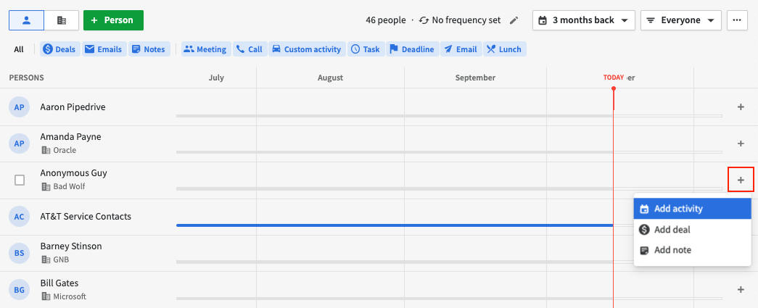This screenshot has width=758, height=308.
Task: Open Aaron Pipedrive's person name
Action: click(73, 107)
